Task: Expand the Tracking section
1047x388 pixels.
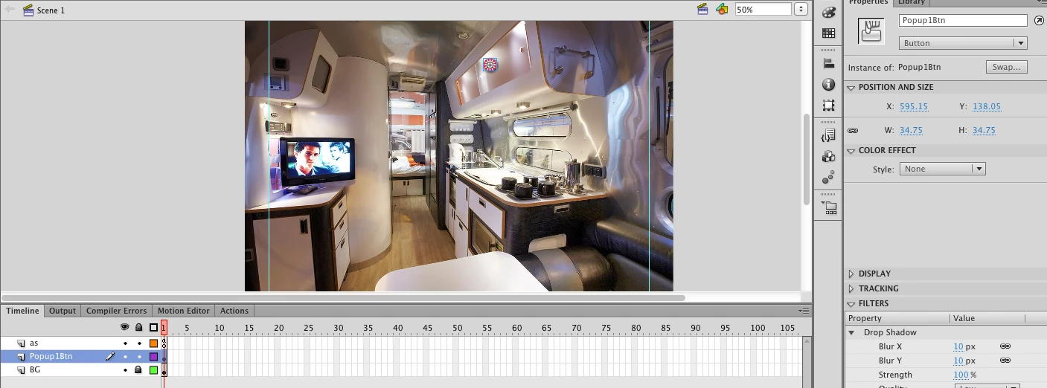Action: pos(851,288)
